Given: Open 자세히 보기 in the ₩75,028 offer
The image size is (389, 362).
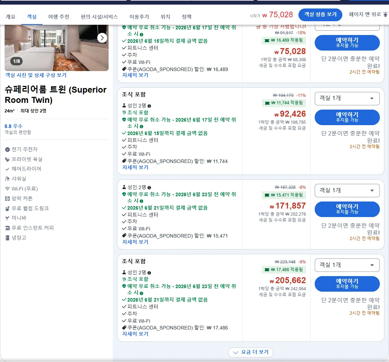Looking at the screenshot, I should coord(135,75).
